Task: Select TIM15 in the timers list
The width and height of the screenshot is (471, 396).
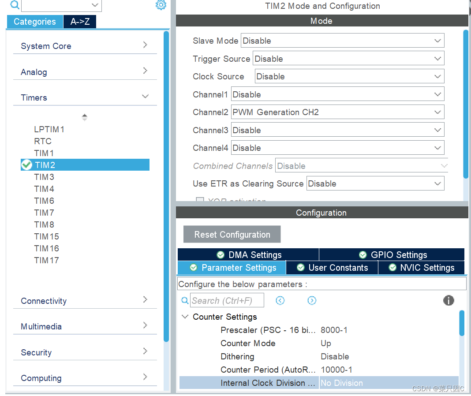Action: pos(47,236)
